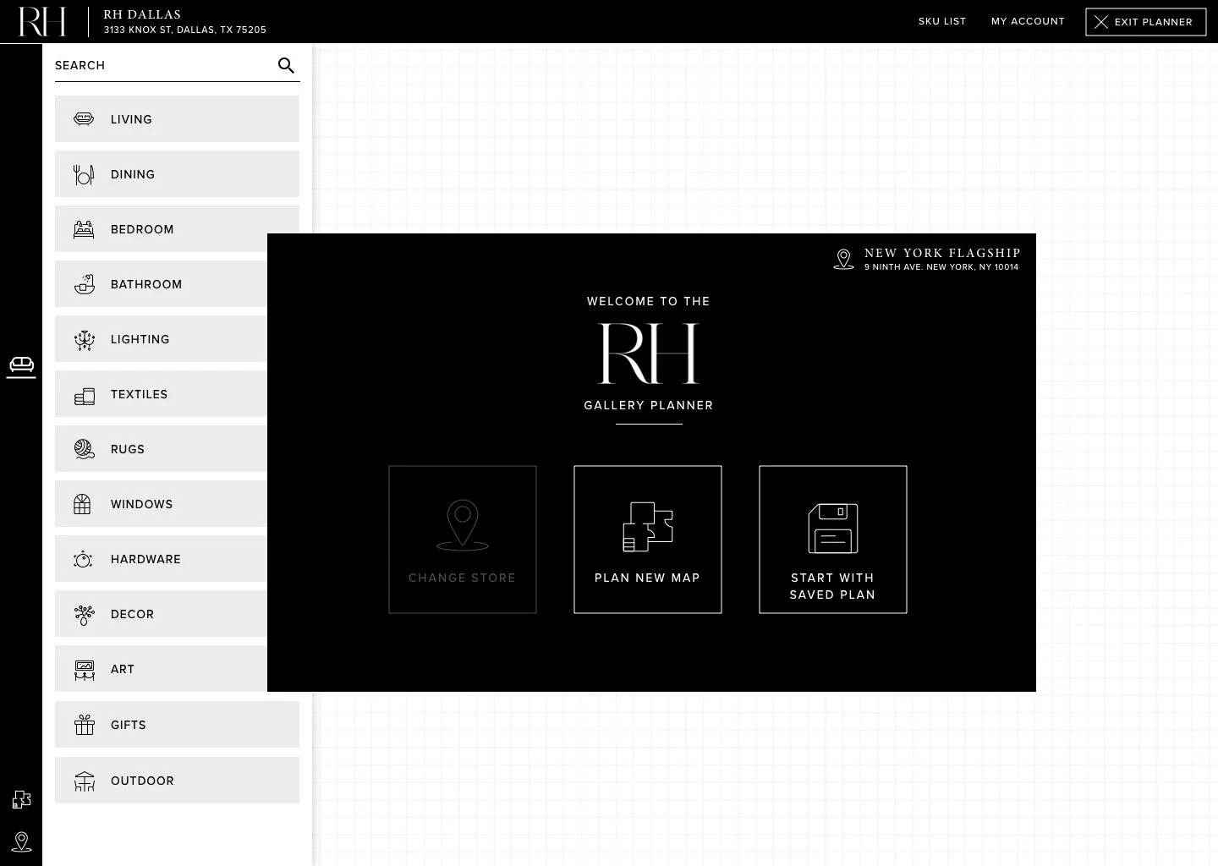Open the Decor category
Screen dimensions: 1218x866
point(161,614)
